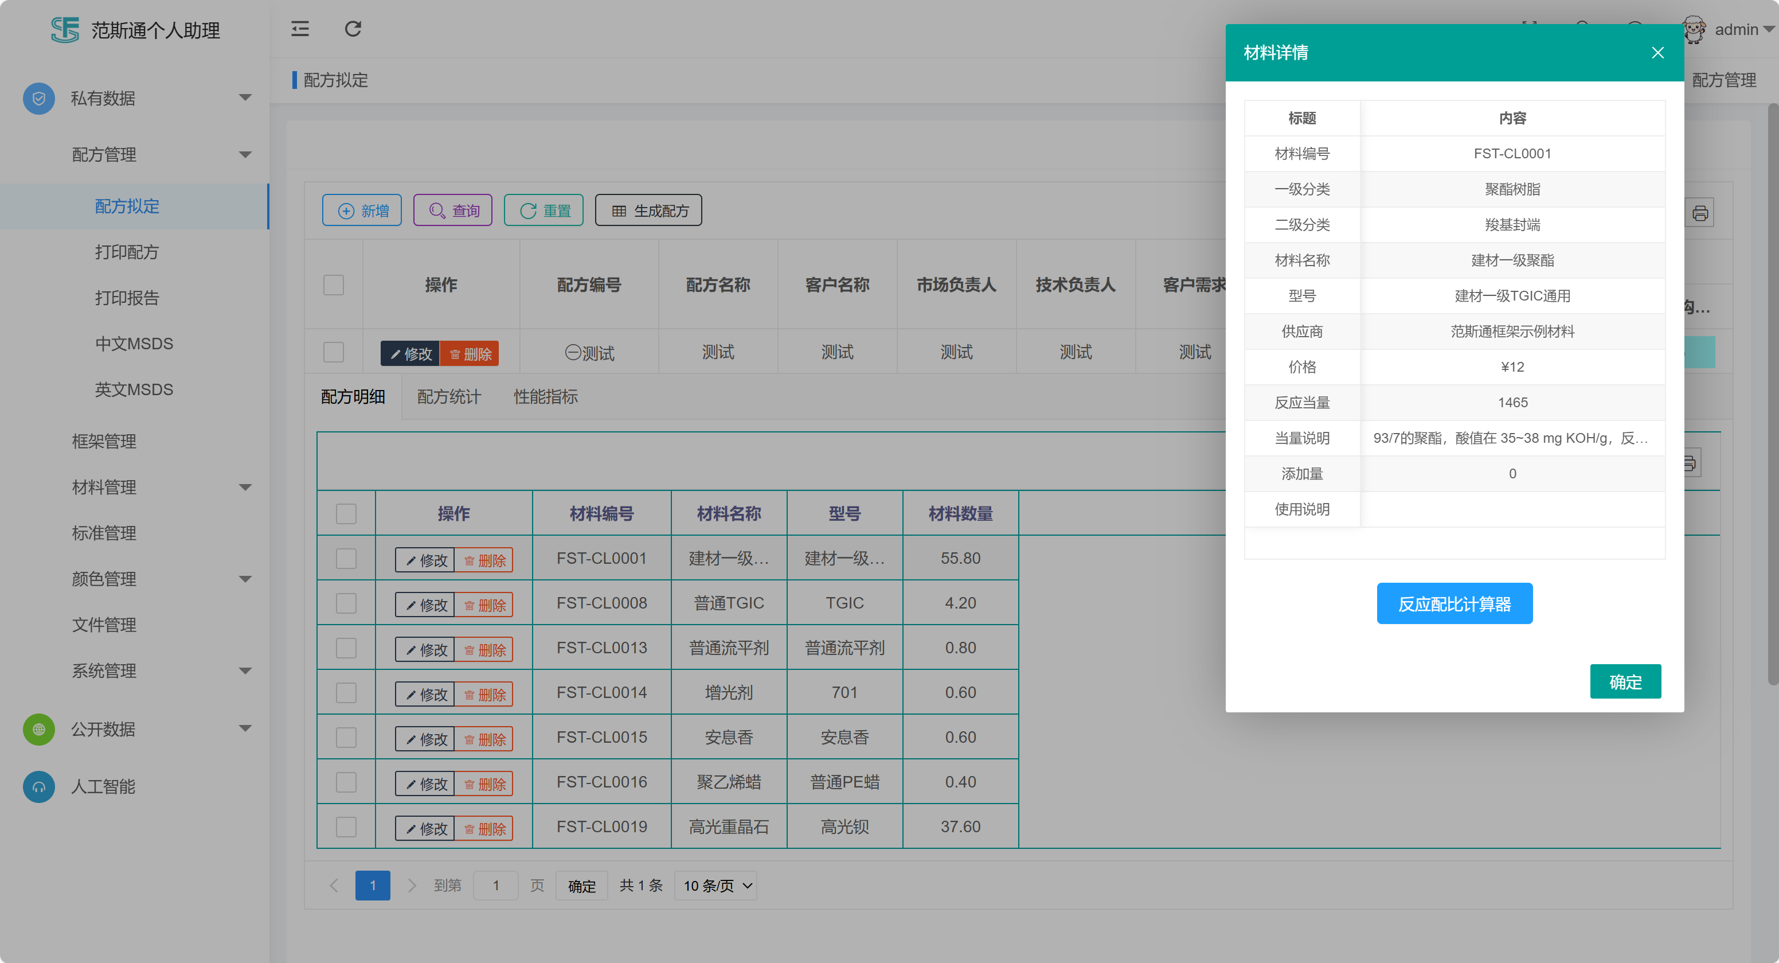Click pagination 确定 jump button
The height and width of the screenshot is (963, 1779).
click(x=581, y=886)
